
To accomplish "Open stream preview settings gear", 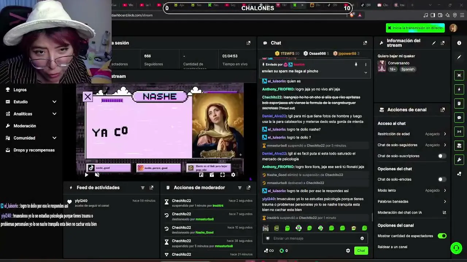I will pos(233,175).
